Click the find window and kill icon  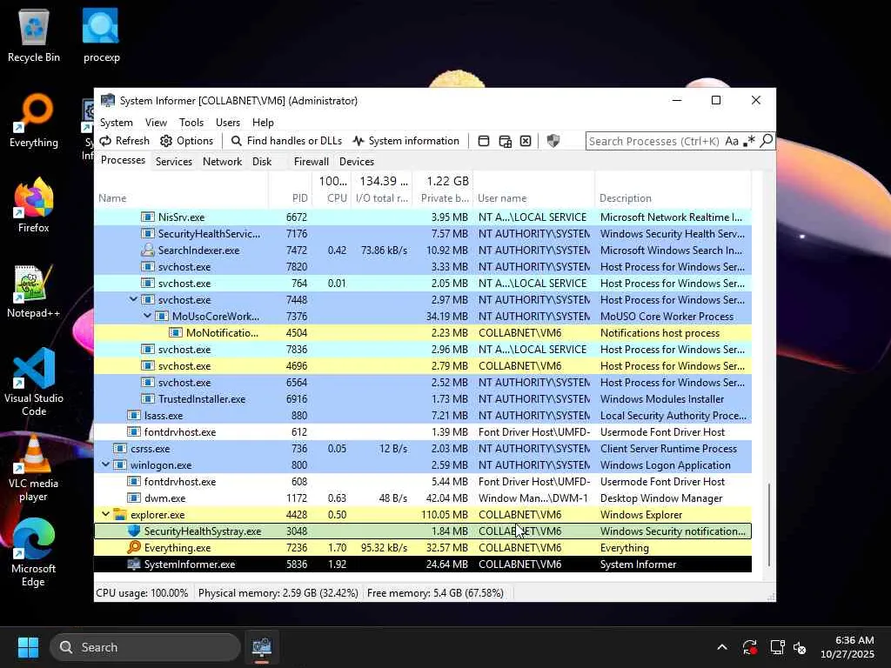click(x=526, y=141)
